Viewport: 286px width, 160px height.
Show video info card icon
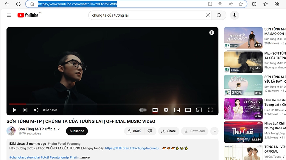212,33
